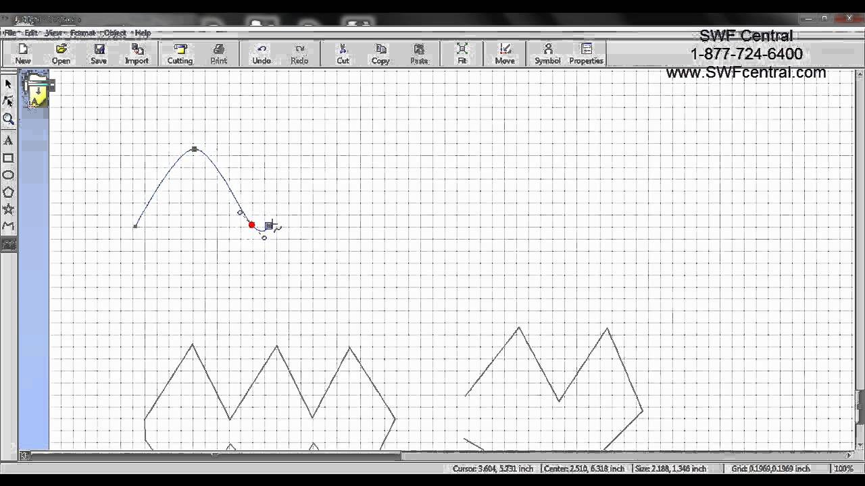The image size is (865, 486).
Task: Open the View menu
Action: (53, 32)
